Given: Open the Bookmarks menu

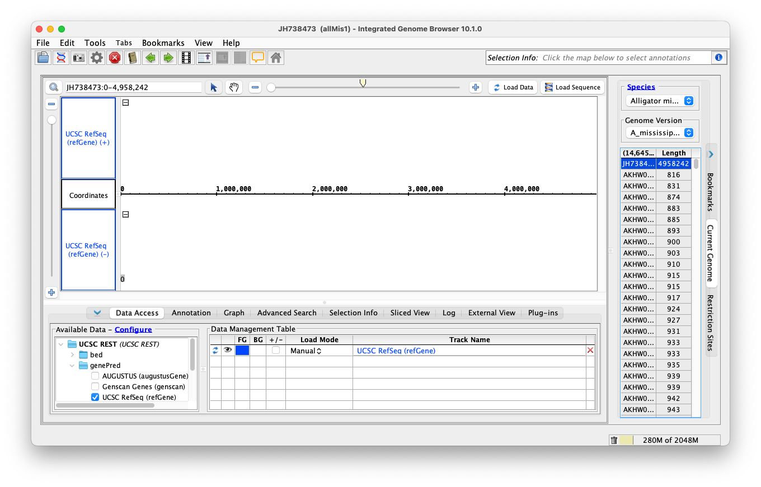Looking at the screenshot, I should coord(163,43).
